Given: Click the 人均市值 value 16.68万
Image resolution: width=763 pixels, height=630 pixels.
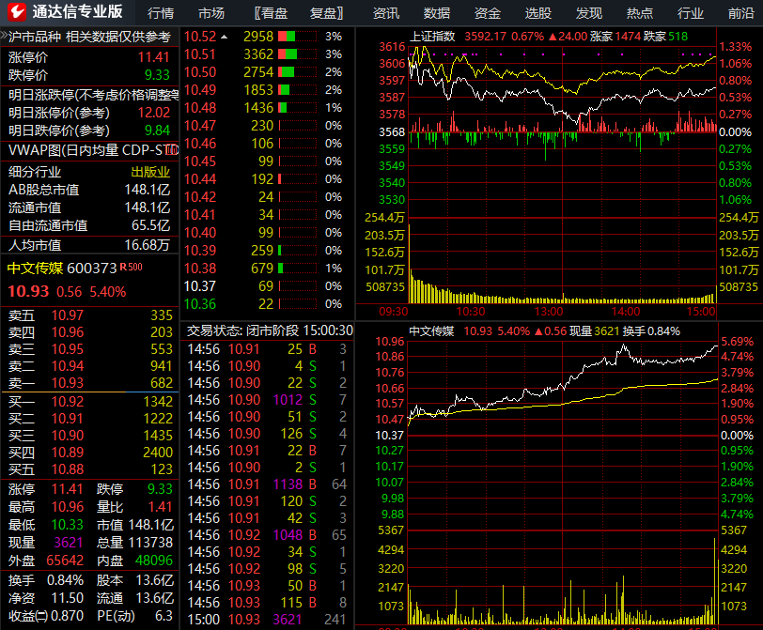Looking at the screenshot, I should click(147, 244).
